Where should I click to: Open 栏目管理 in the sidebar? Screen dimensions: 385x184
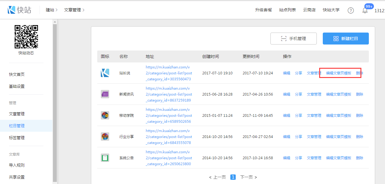17,126
